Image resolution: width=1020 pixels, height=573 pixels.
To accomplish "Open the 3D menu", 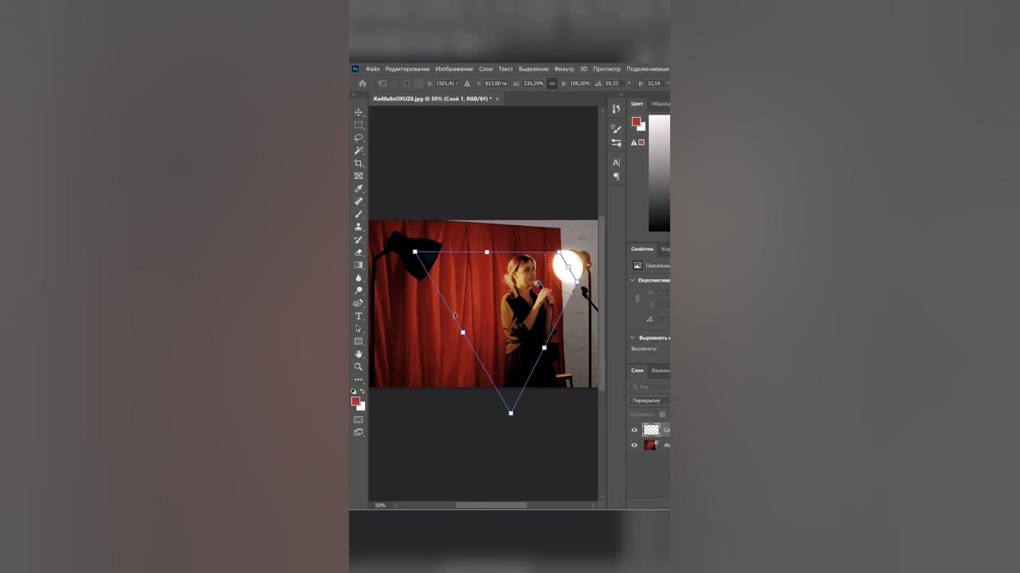I will coord(583,69).
